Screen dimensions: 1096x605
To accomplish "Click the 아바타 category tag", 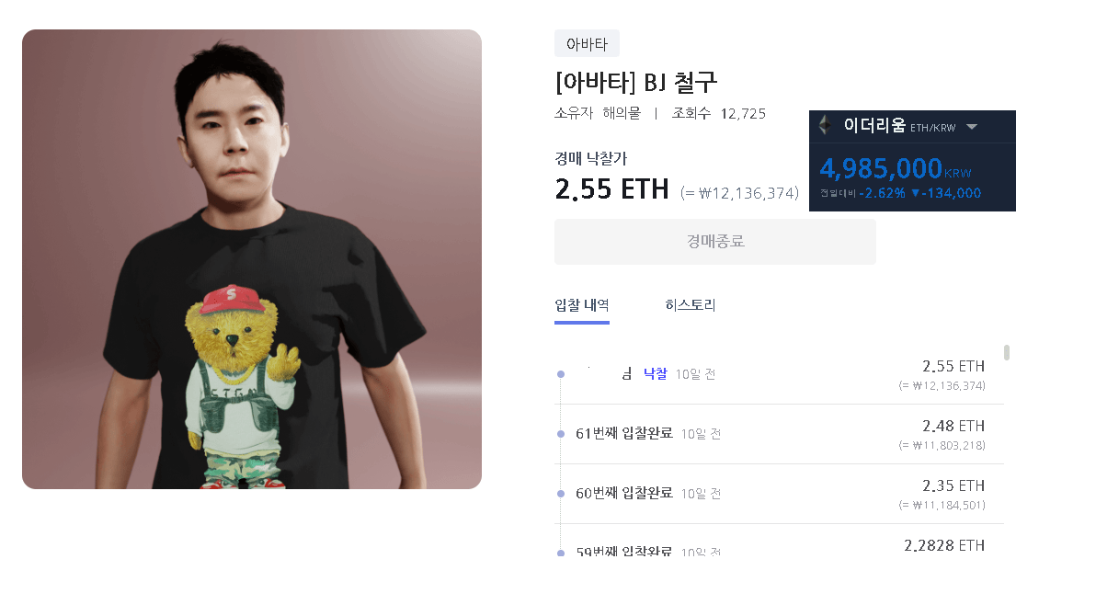I will [x=587, y=44].
